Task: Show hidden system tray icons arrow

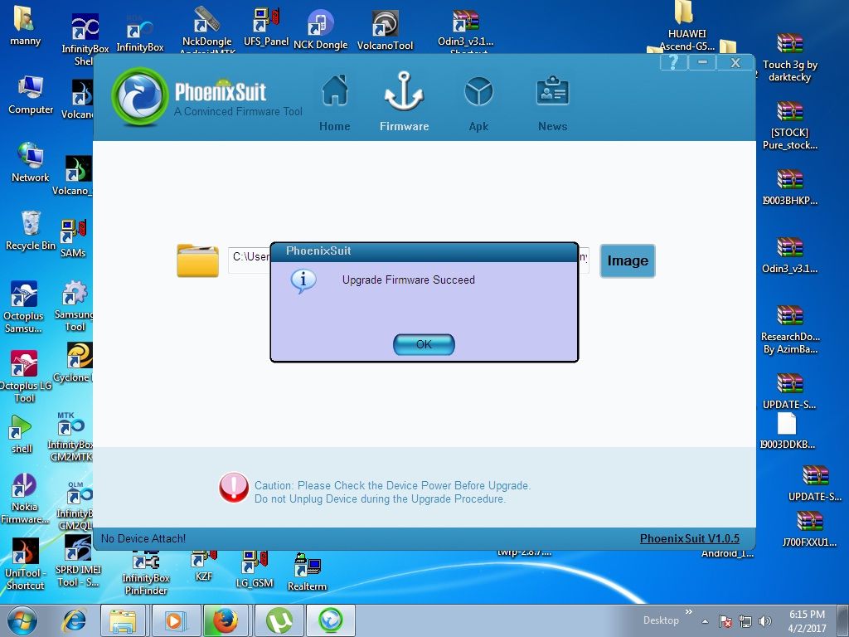Action: pyautogui.click(x=705, y=620)
